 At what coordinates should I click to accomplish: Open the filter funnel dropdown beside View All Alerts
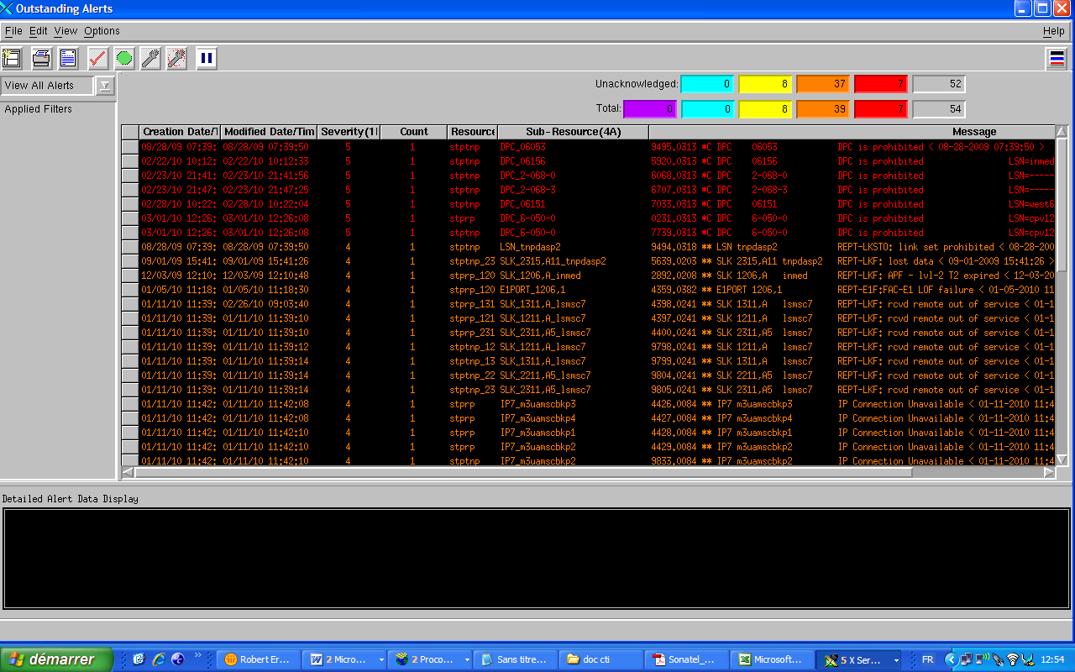(104, 86)
